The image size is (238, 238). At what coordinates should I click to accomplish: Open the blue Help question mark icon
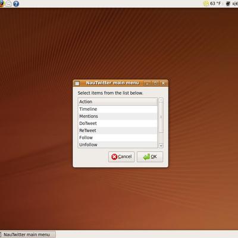click(16, 4)
